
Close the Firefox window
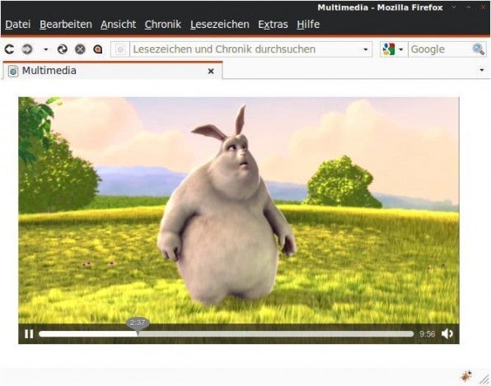click(x=483, y=7)
